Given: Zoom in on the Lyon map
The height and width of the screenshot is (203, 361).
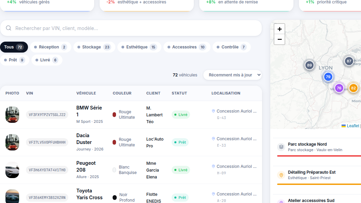Looking at the screenshot, I should coord(279,29).
